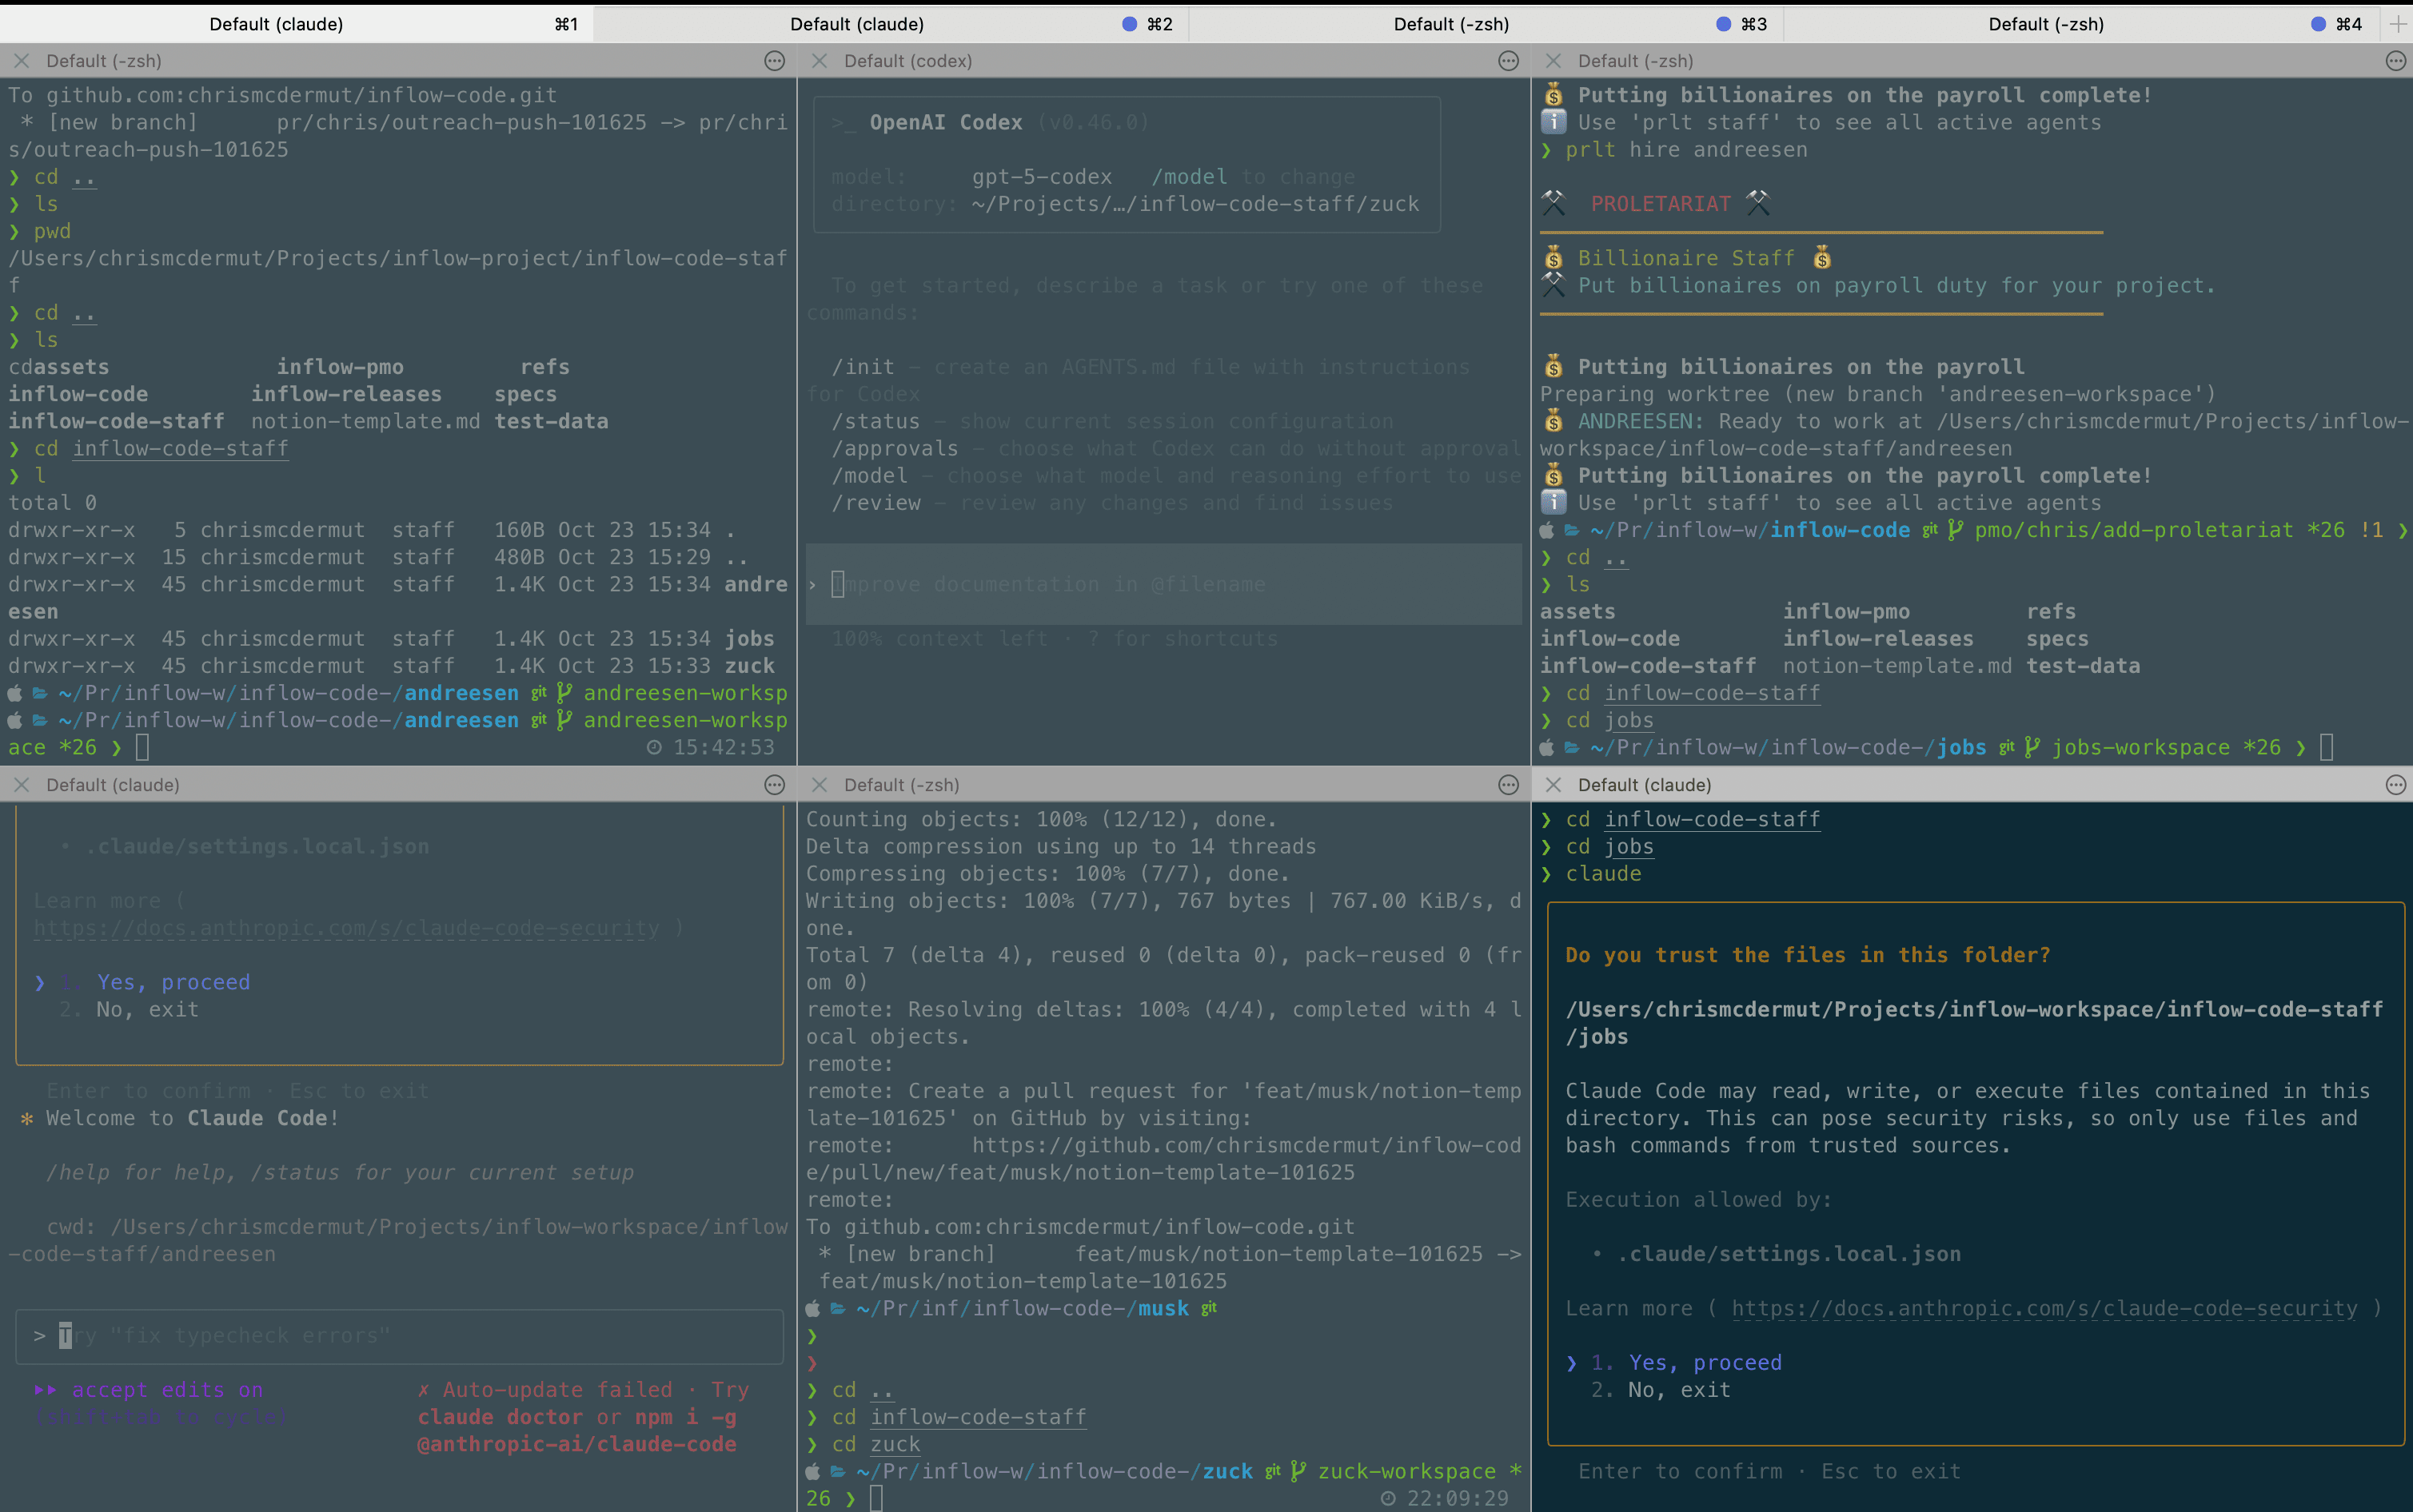Open options menu of bottom-middle zsh pane
Screen dimensions: 2413x1512
(x=1509, y=785)
